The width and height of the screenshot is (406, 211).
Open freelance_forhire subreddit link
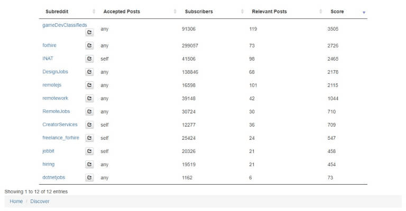coord(61,138)
